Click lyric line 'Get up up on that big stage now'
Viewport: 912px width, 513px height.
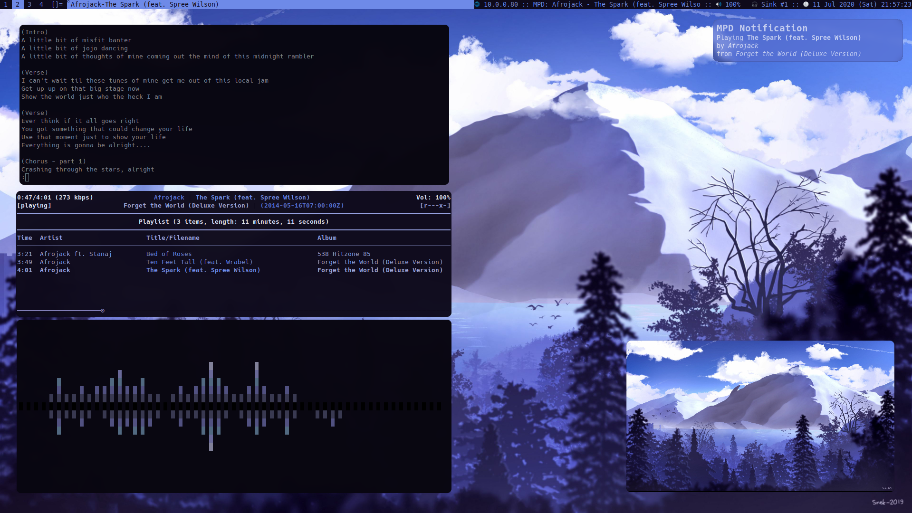click(80, 88)
